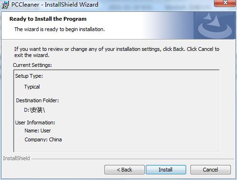Select the 'Ready to Install the Program' heading

coord(48,19)
